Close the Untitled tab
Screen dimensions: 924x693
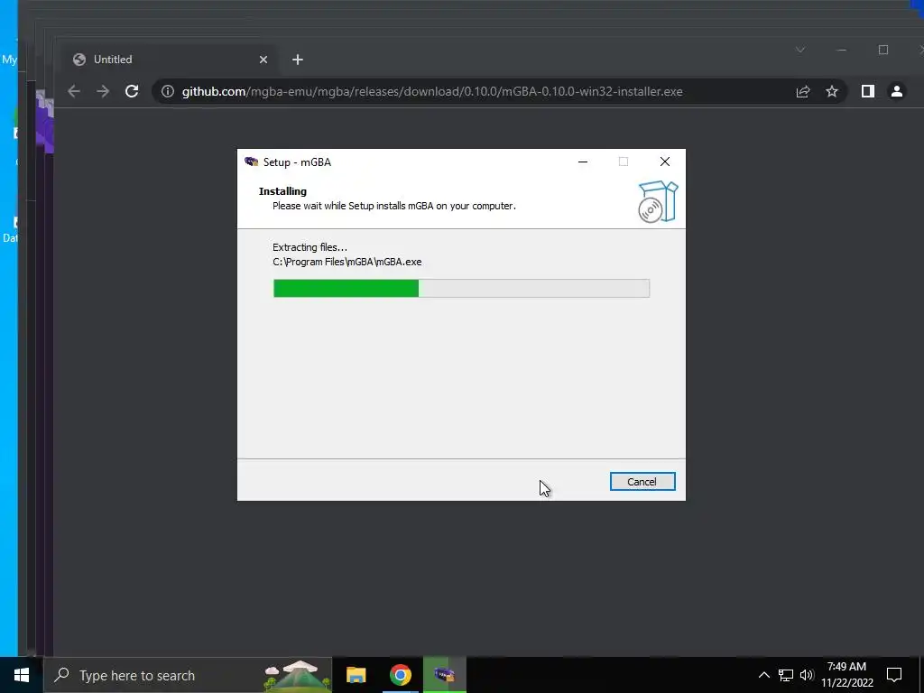pos(263,60)
